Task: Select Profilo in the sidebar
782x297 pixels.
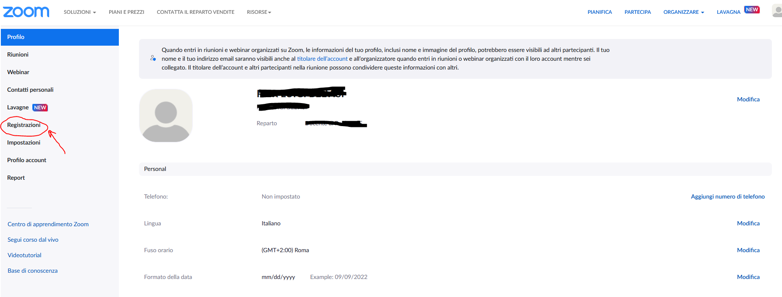Action: (x=60, y=37)
